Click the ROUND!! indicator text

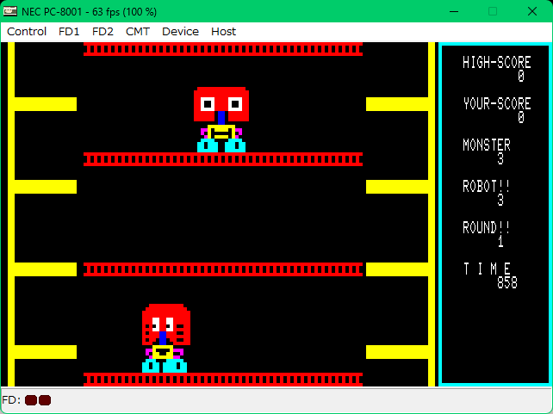[487, 228]
